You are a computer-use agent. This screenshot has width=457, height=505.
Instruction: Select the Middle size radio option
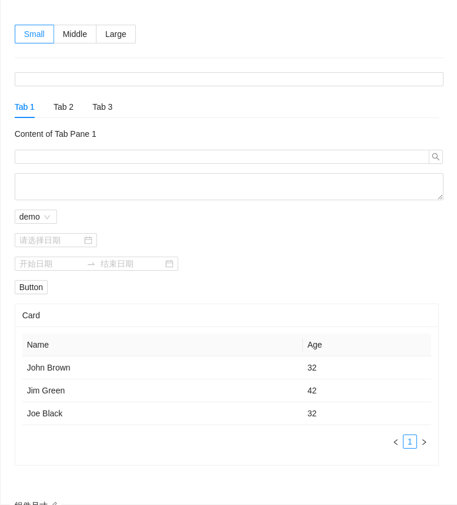[75, 34]
